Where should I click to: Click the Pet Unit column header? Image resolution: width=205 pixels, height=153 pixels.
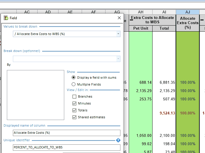pos(140,28)
